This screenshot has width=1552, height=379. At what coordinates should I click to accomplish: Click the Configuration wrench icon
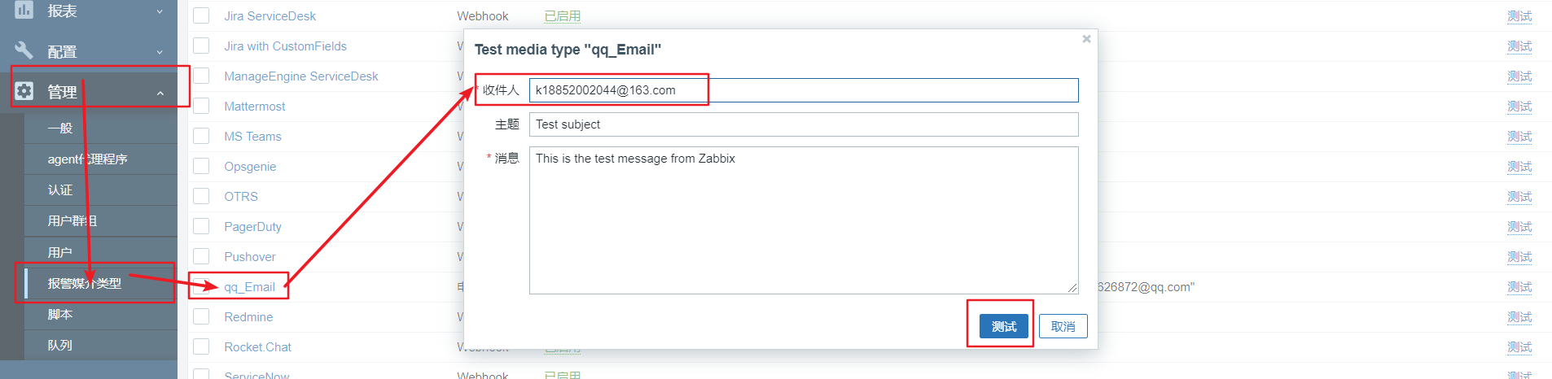[x=24, y=50]
